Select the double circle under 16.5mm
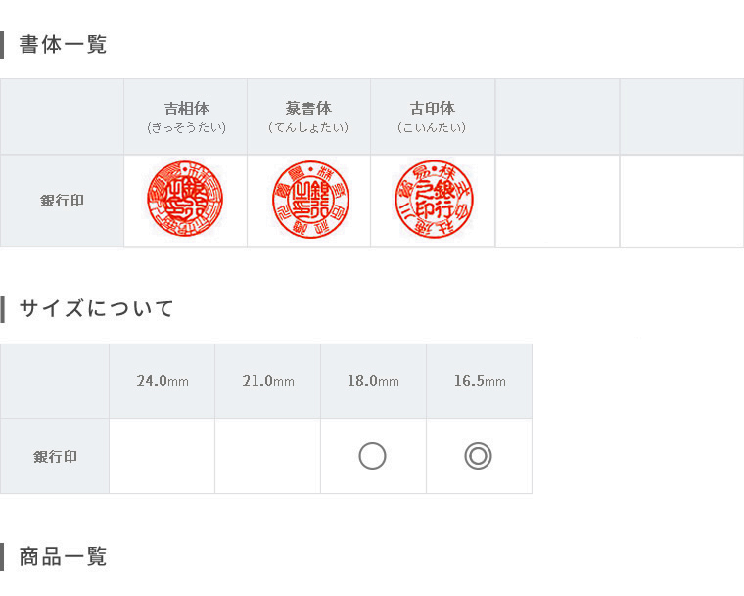 pos(478,456)
